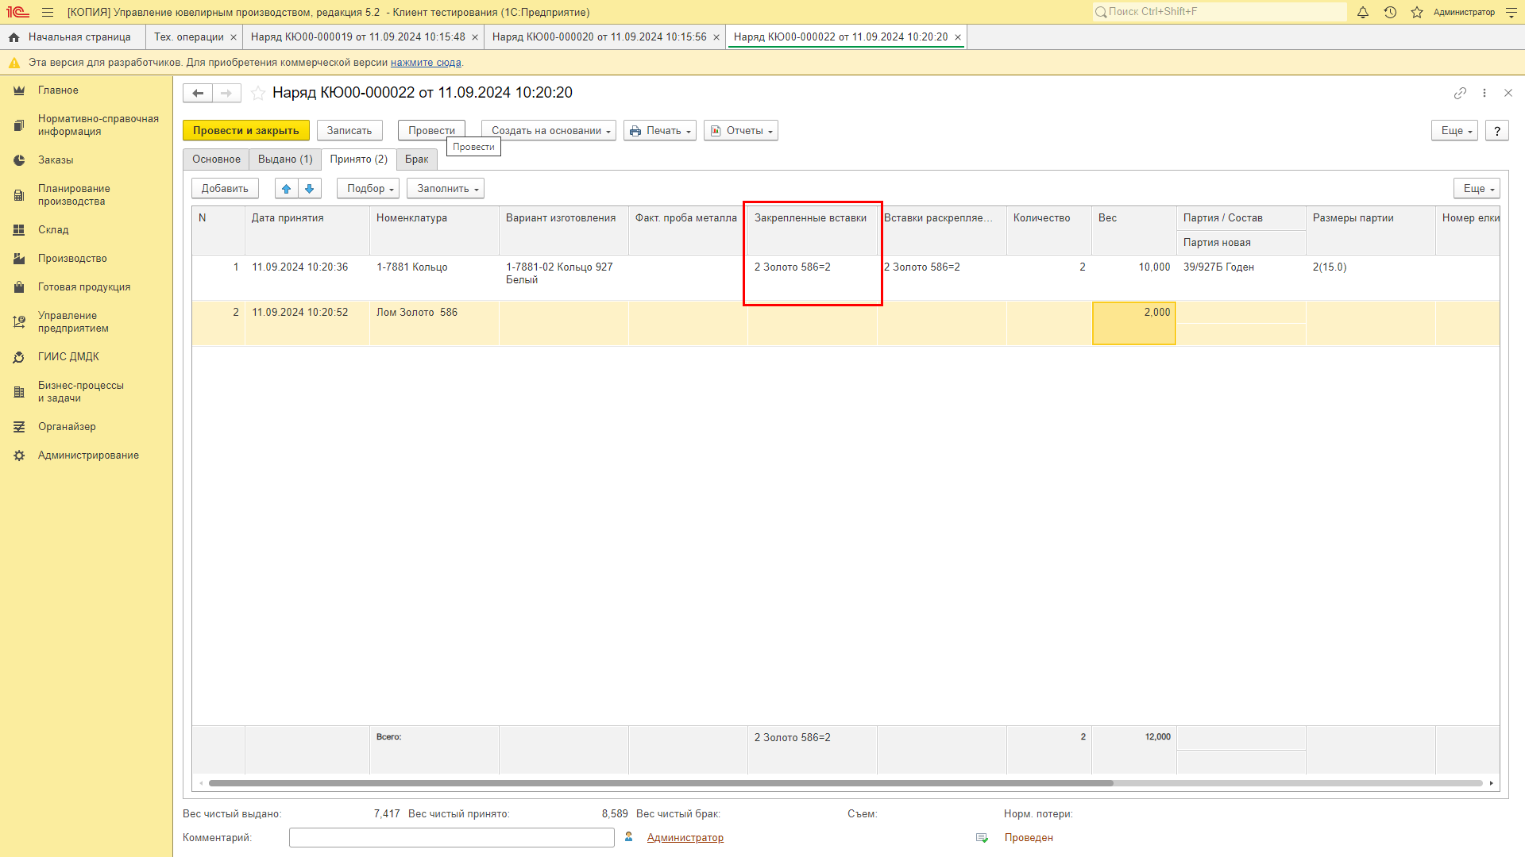Viewport: 1525px width, 857px height.
Task: Click the Комментарий input field
Action: (x=452, y=838)
